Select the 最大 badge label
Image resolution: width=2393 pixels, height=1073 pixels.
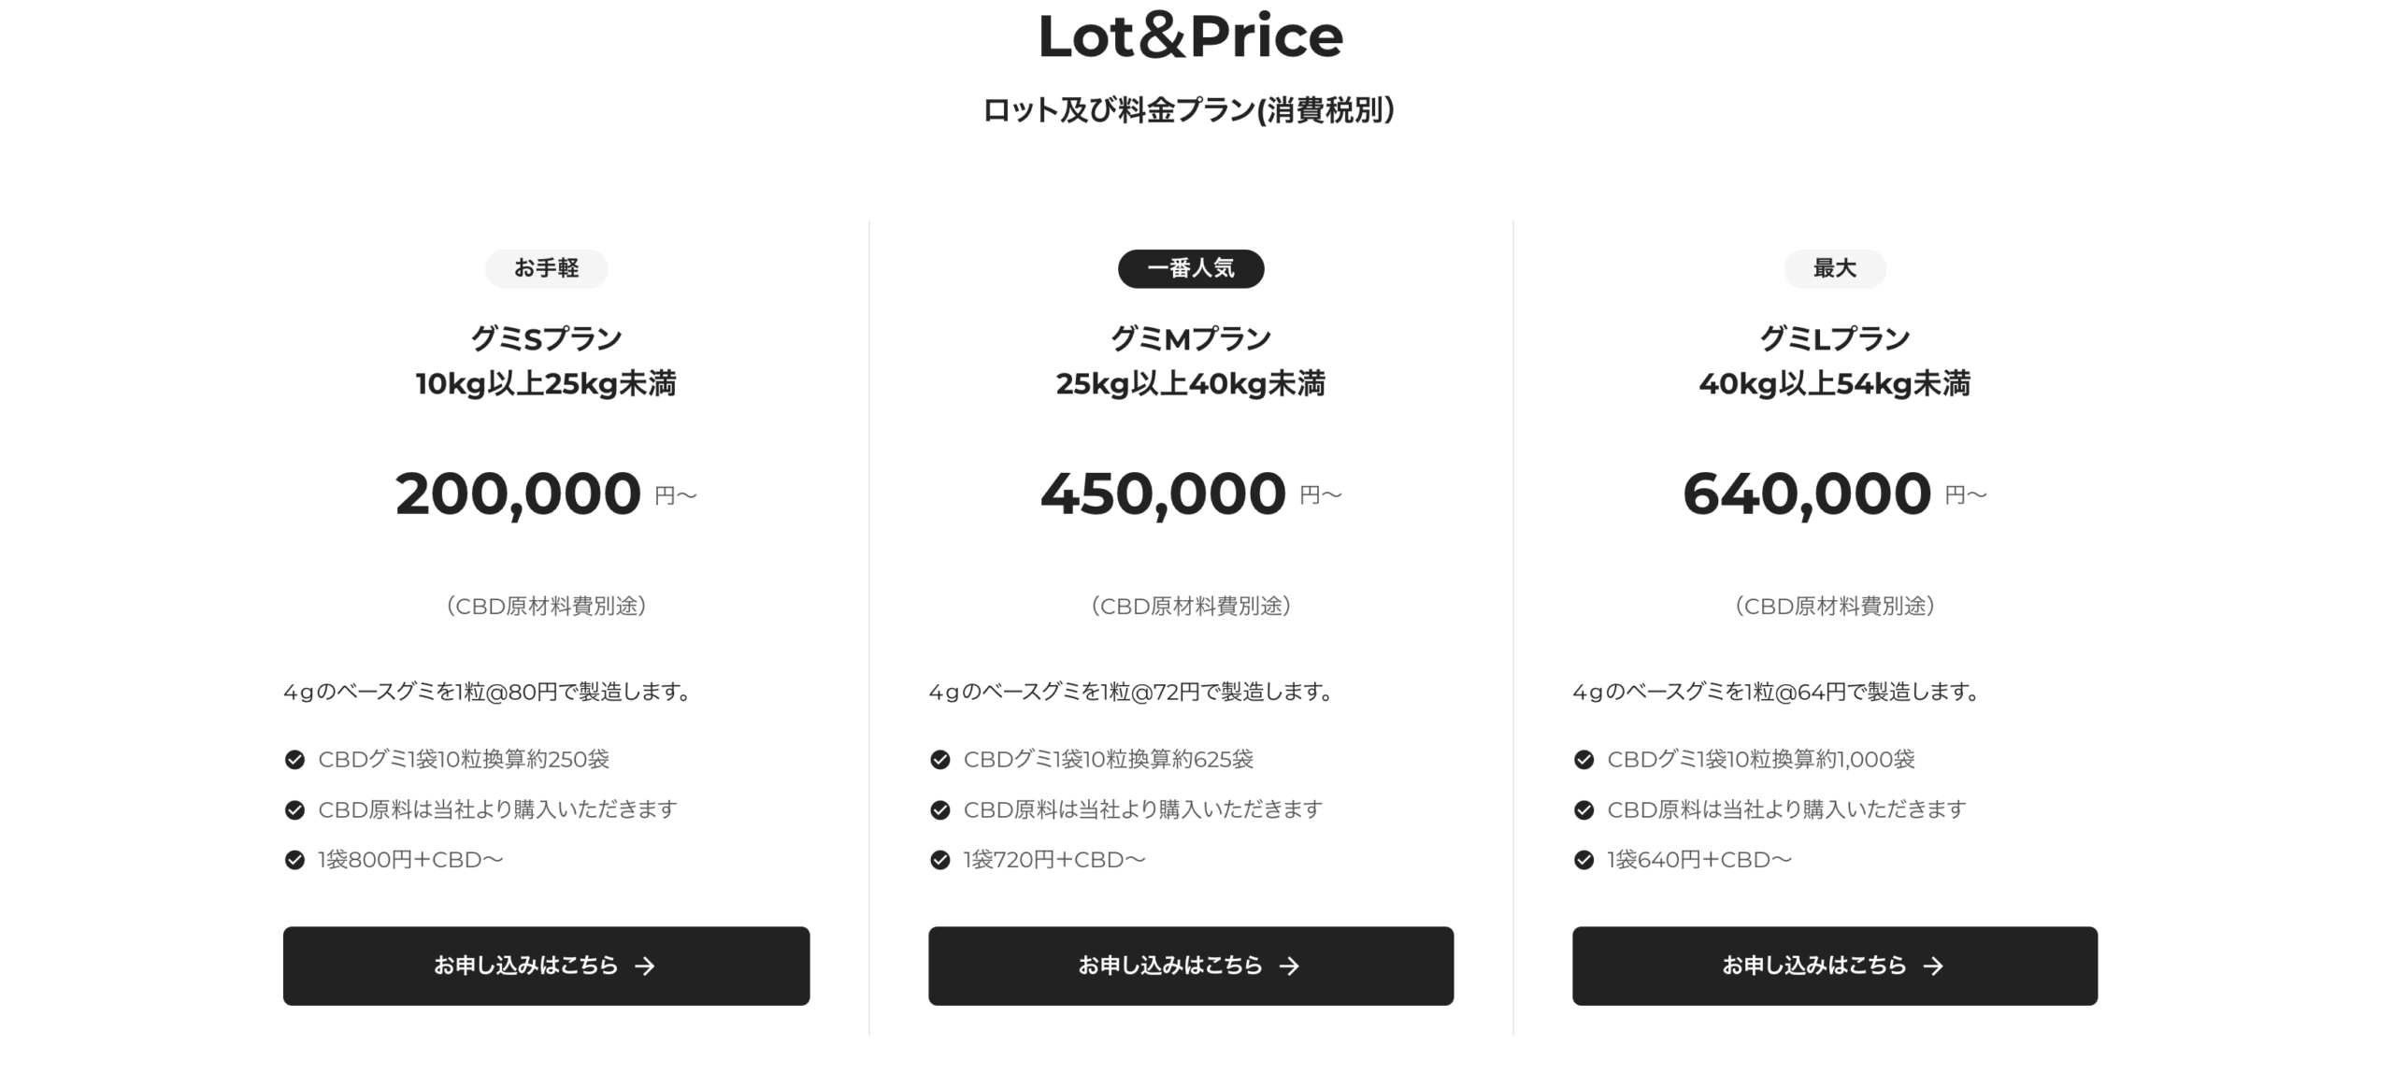(x=1834, y=269)
